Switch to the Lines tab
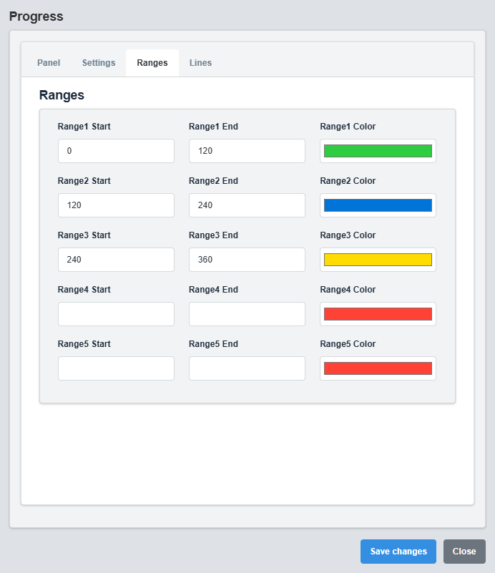The height and width of the screenshot is (573, 495). pyautogui.click(x=200, y=62)
